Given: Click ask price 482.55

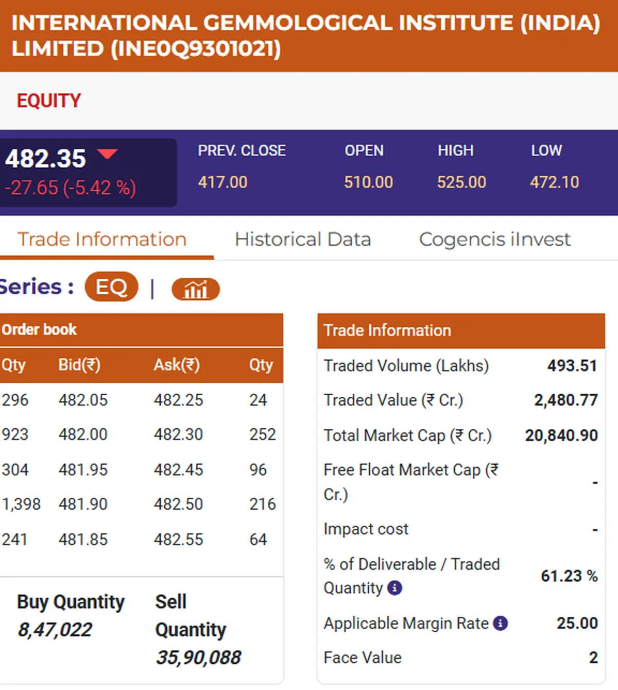Looking at the screenshot, I should point(179,540).
